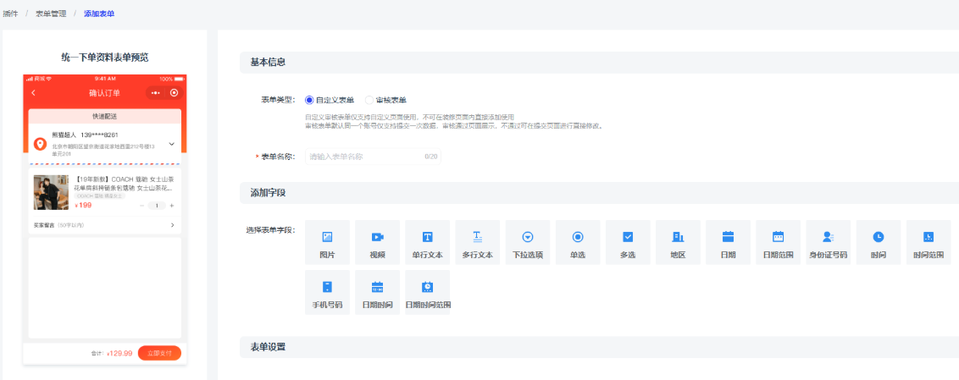Add the 视频 video field
The image size is (959, 380).
click(377, 242)
